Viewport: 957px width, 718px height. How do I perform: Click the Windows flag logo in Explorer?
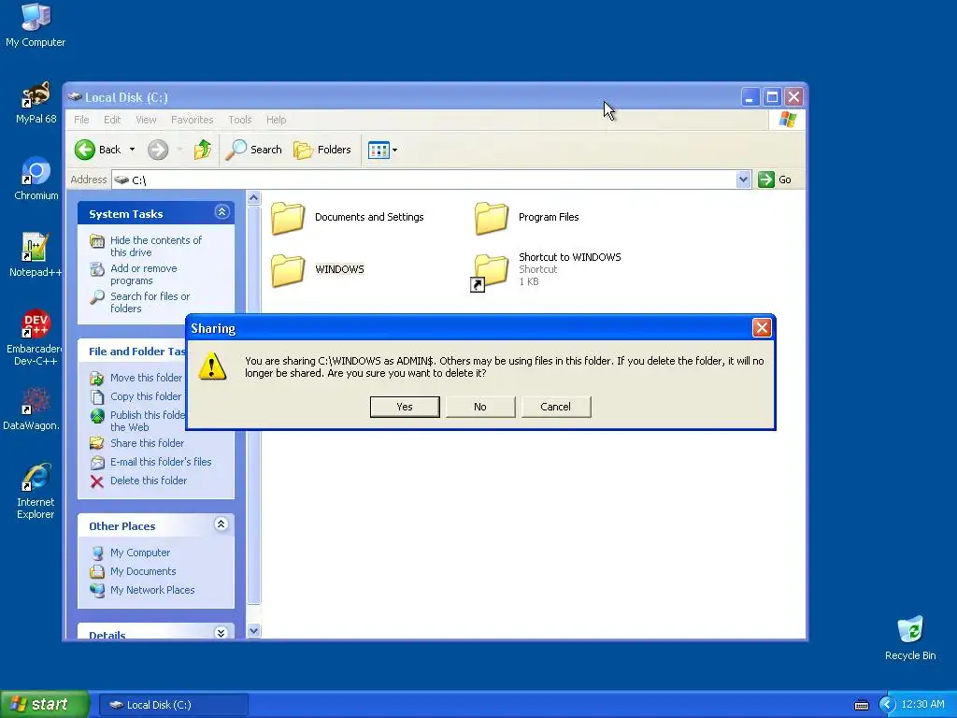(x=787, y=120)
